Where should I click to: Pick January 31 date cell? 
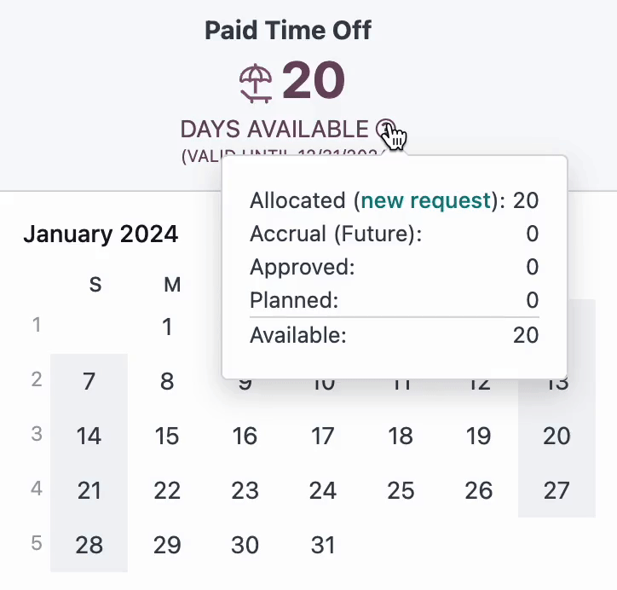coord(323,545)
